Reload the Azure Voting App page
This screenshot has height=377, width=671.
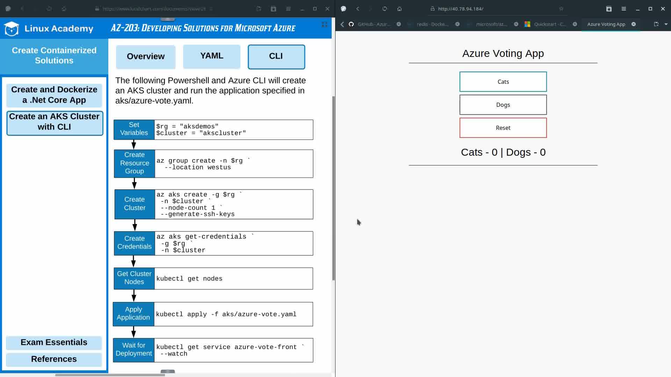[384, 9]
